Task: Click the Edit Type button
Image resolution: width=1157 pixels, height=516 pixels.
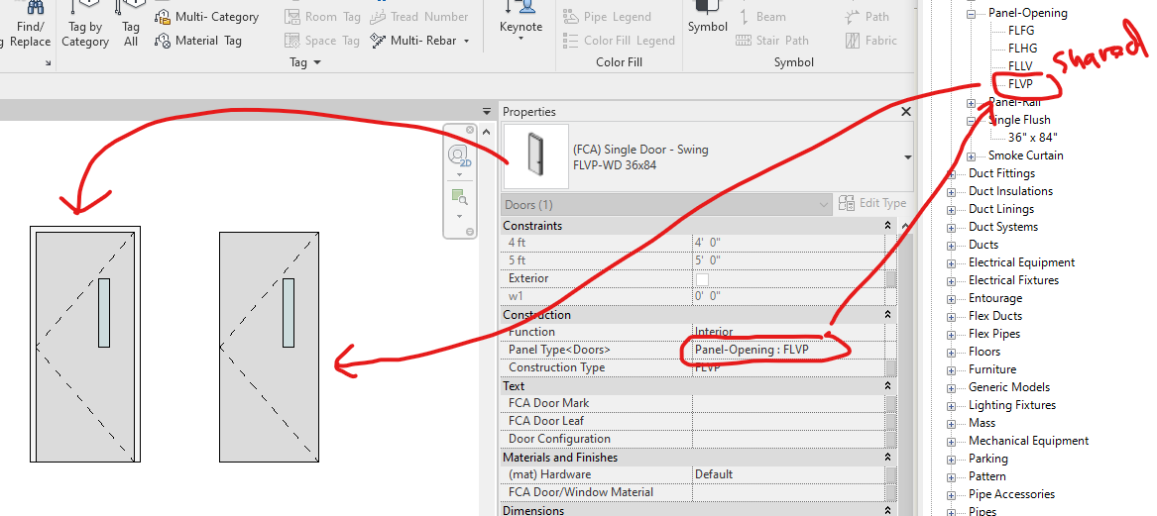Action: tap(874, 203)
